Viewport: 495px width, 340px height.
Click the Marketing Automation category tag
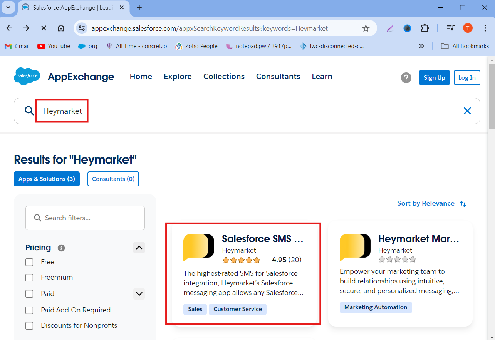click(376, 307)
